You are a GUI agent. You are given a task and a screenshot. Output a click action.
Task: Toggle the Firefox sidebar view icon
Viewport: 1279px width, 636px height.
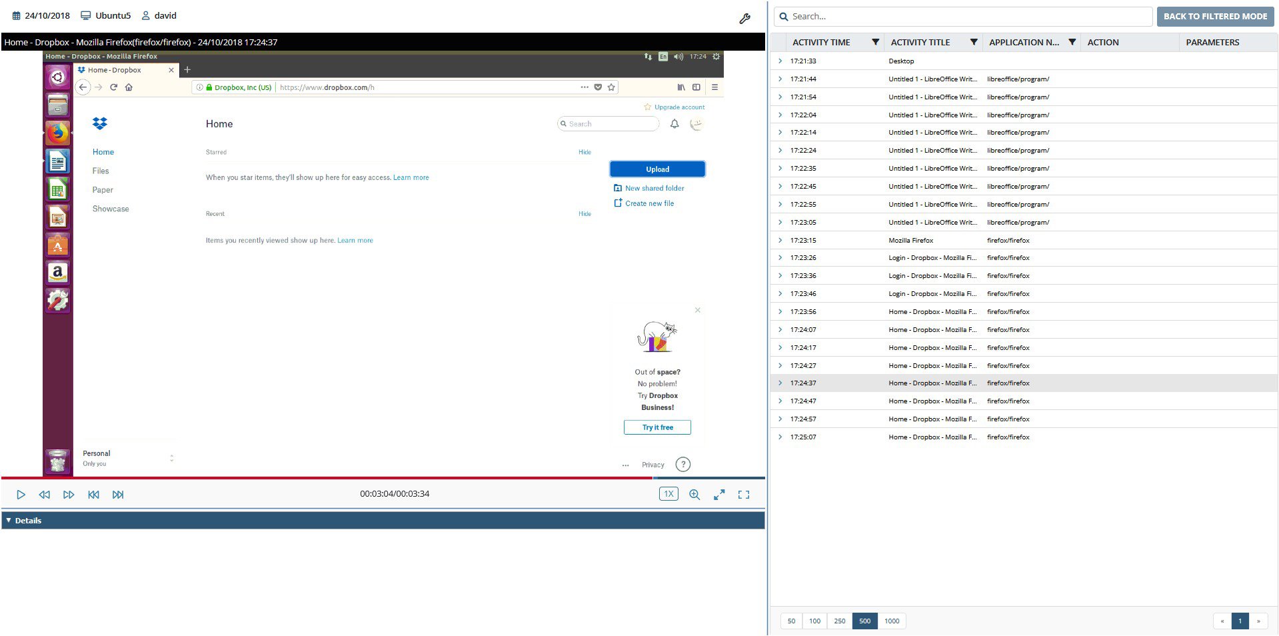(x=696, y=87)
